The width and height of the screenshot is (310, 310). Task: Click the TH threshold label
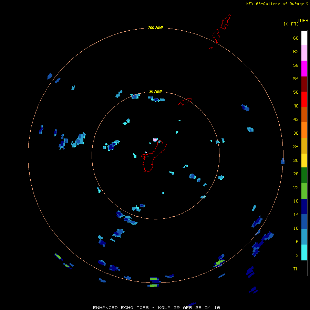click(x=296, y=269)
